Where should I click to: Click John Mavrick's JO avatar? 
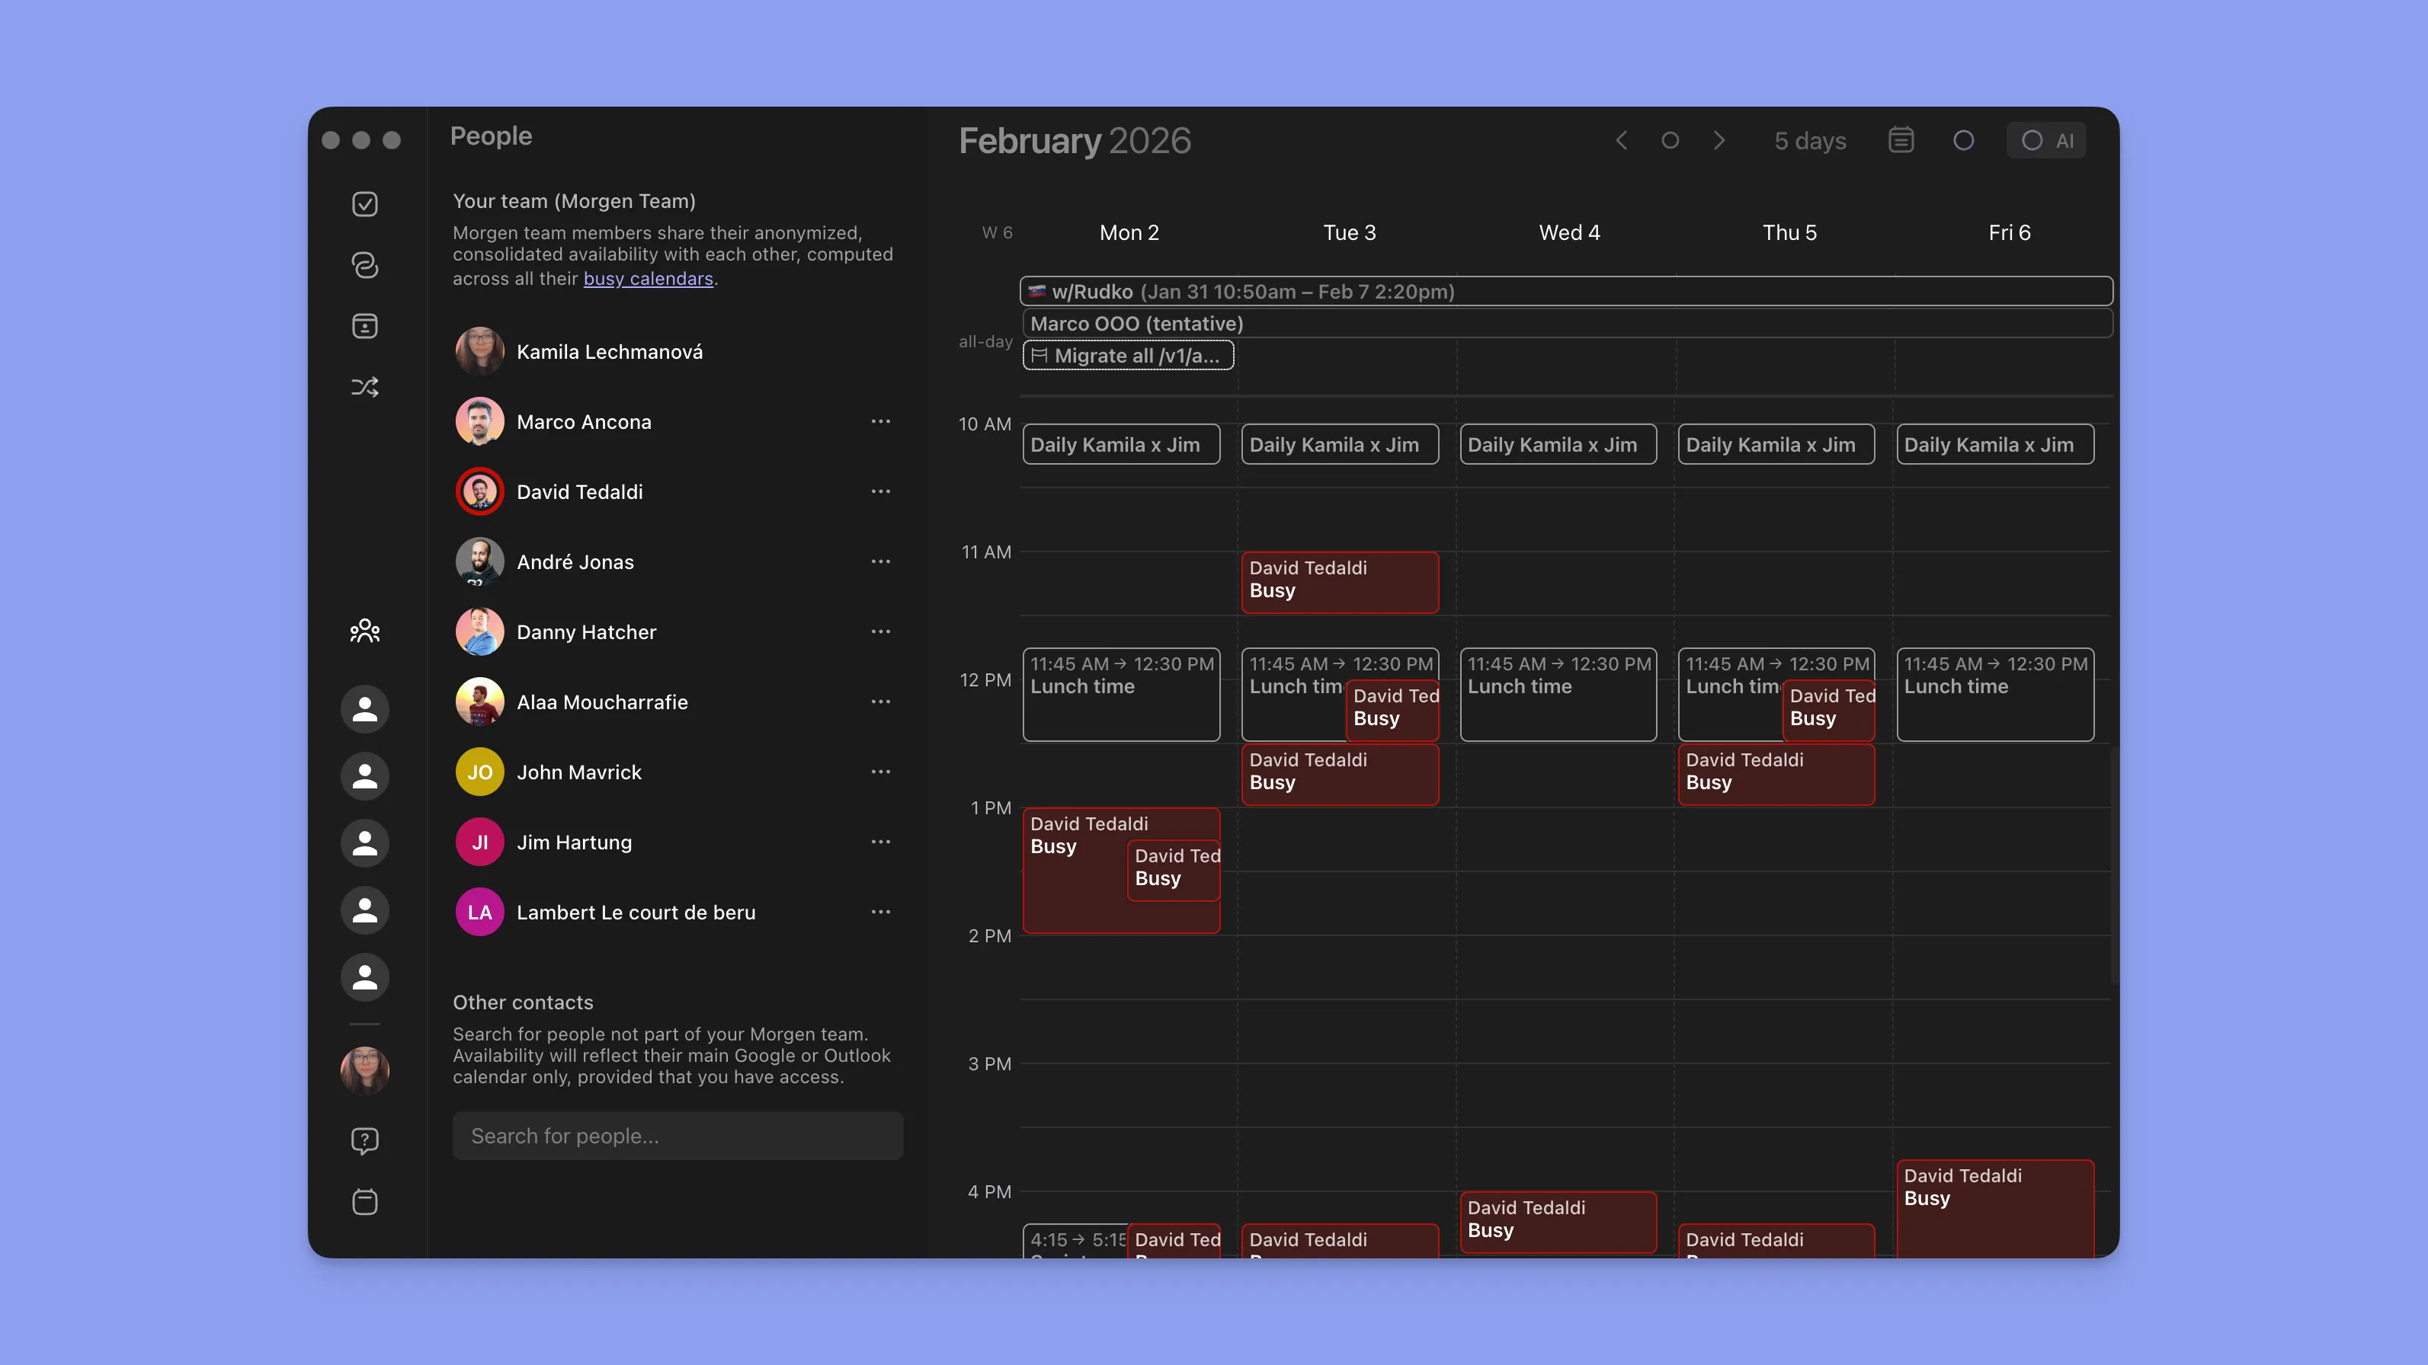pos(480,772)
